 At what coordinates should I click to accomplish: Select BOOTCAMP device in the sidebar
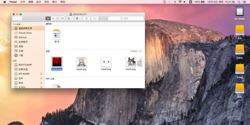pos(28,65)
